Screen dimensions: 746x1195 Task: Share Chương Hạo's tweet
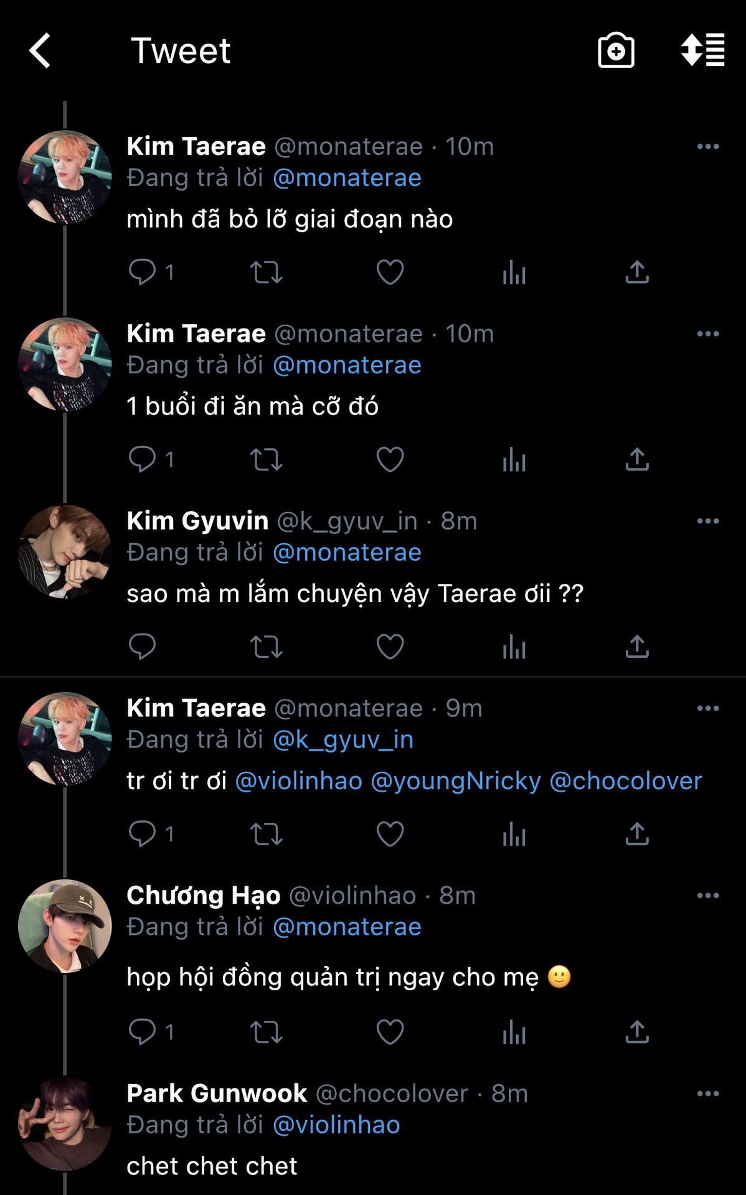pos(637,1033)
